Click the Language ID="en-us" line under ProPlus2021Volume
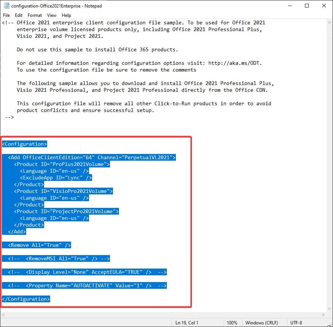 (54, 171)
